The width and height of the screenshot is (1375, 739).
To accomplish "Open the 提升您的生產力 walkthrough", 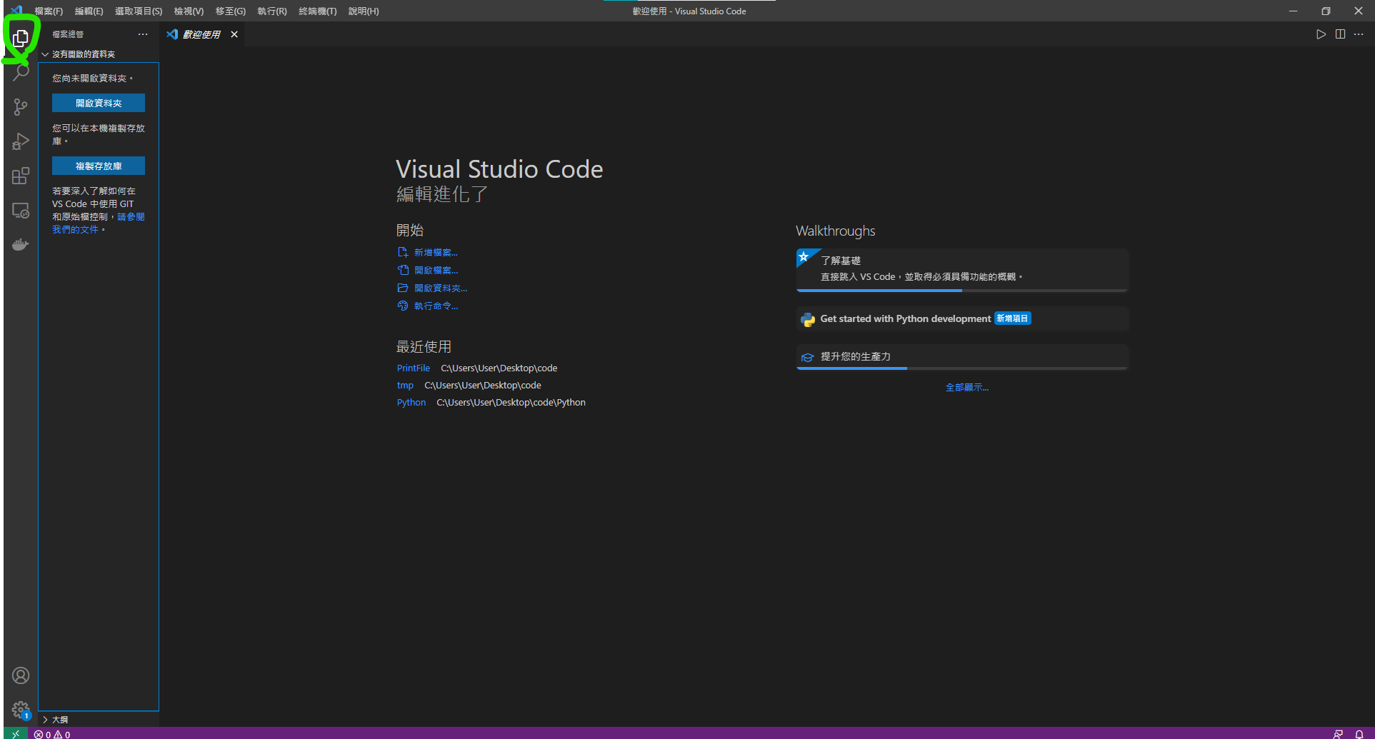I will (x=962, y=357).
